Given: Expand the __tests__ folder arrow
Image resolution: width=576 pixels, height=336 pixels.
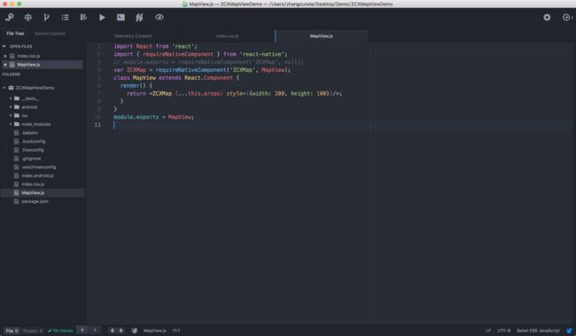Looking at the screenshot, I should pos(11,98).
